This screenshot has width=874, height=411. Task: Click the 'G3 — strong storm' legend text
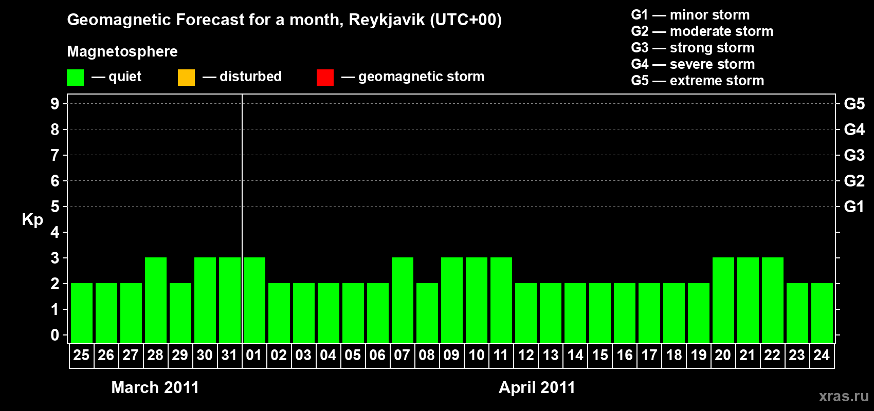click(x=693, y=48)
